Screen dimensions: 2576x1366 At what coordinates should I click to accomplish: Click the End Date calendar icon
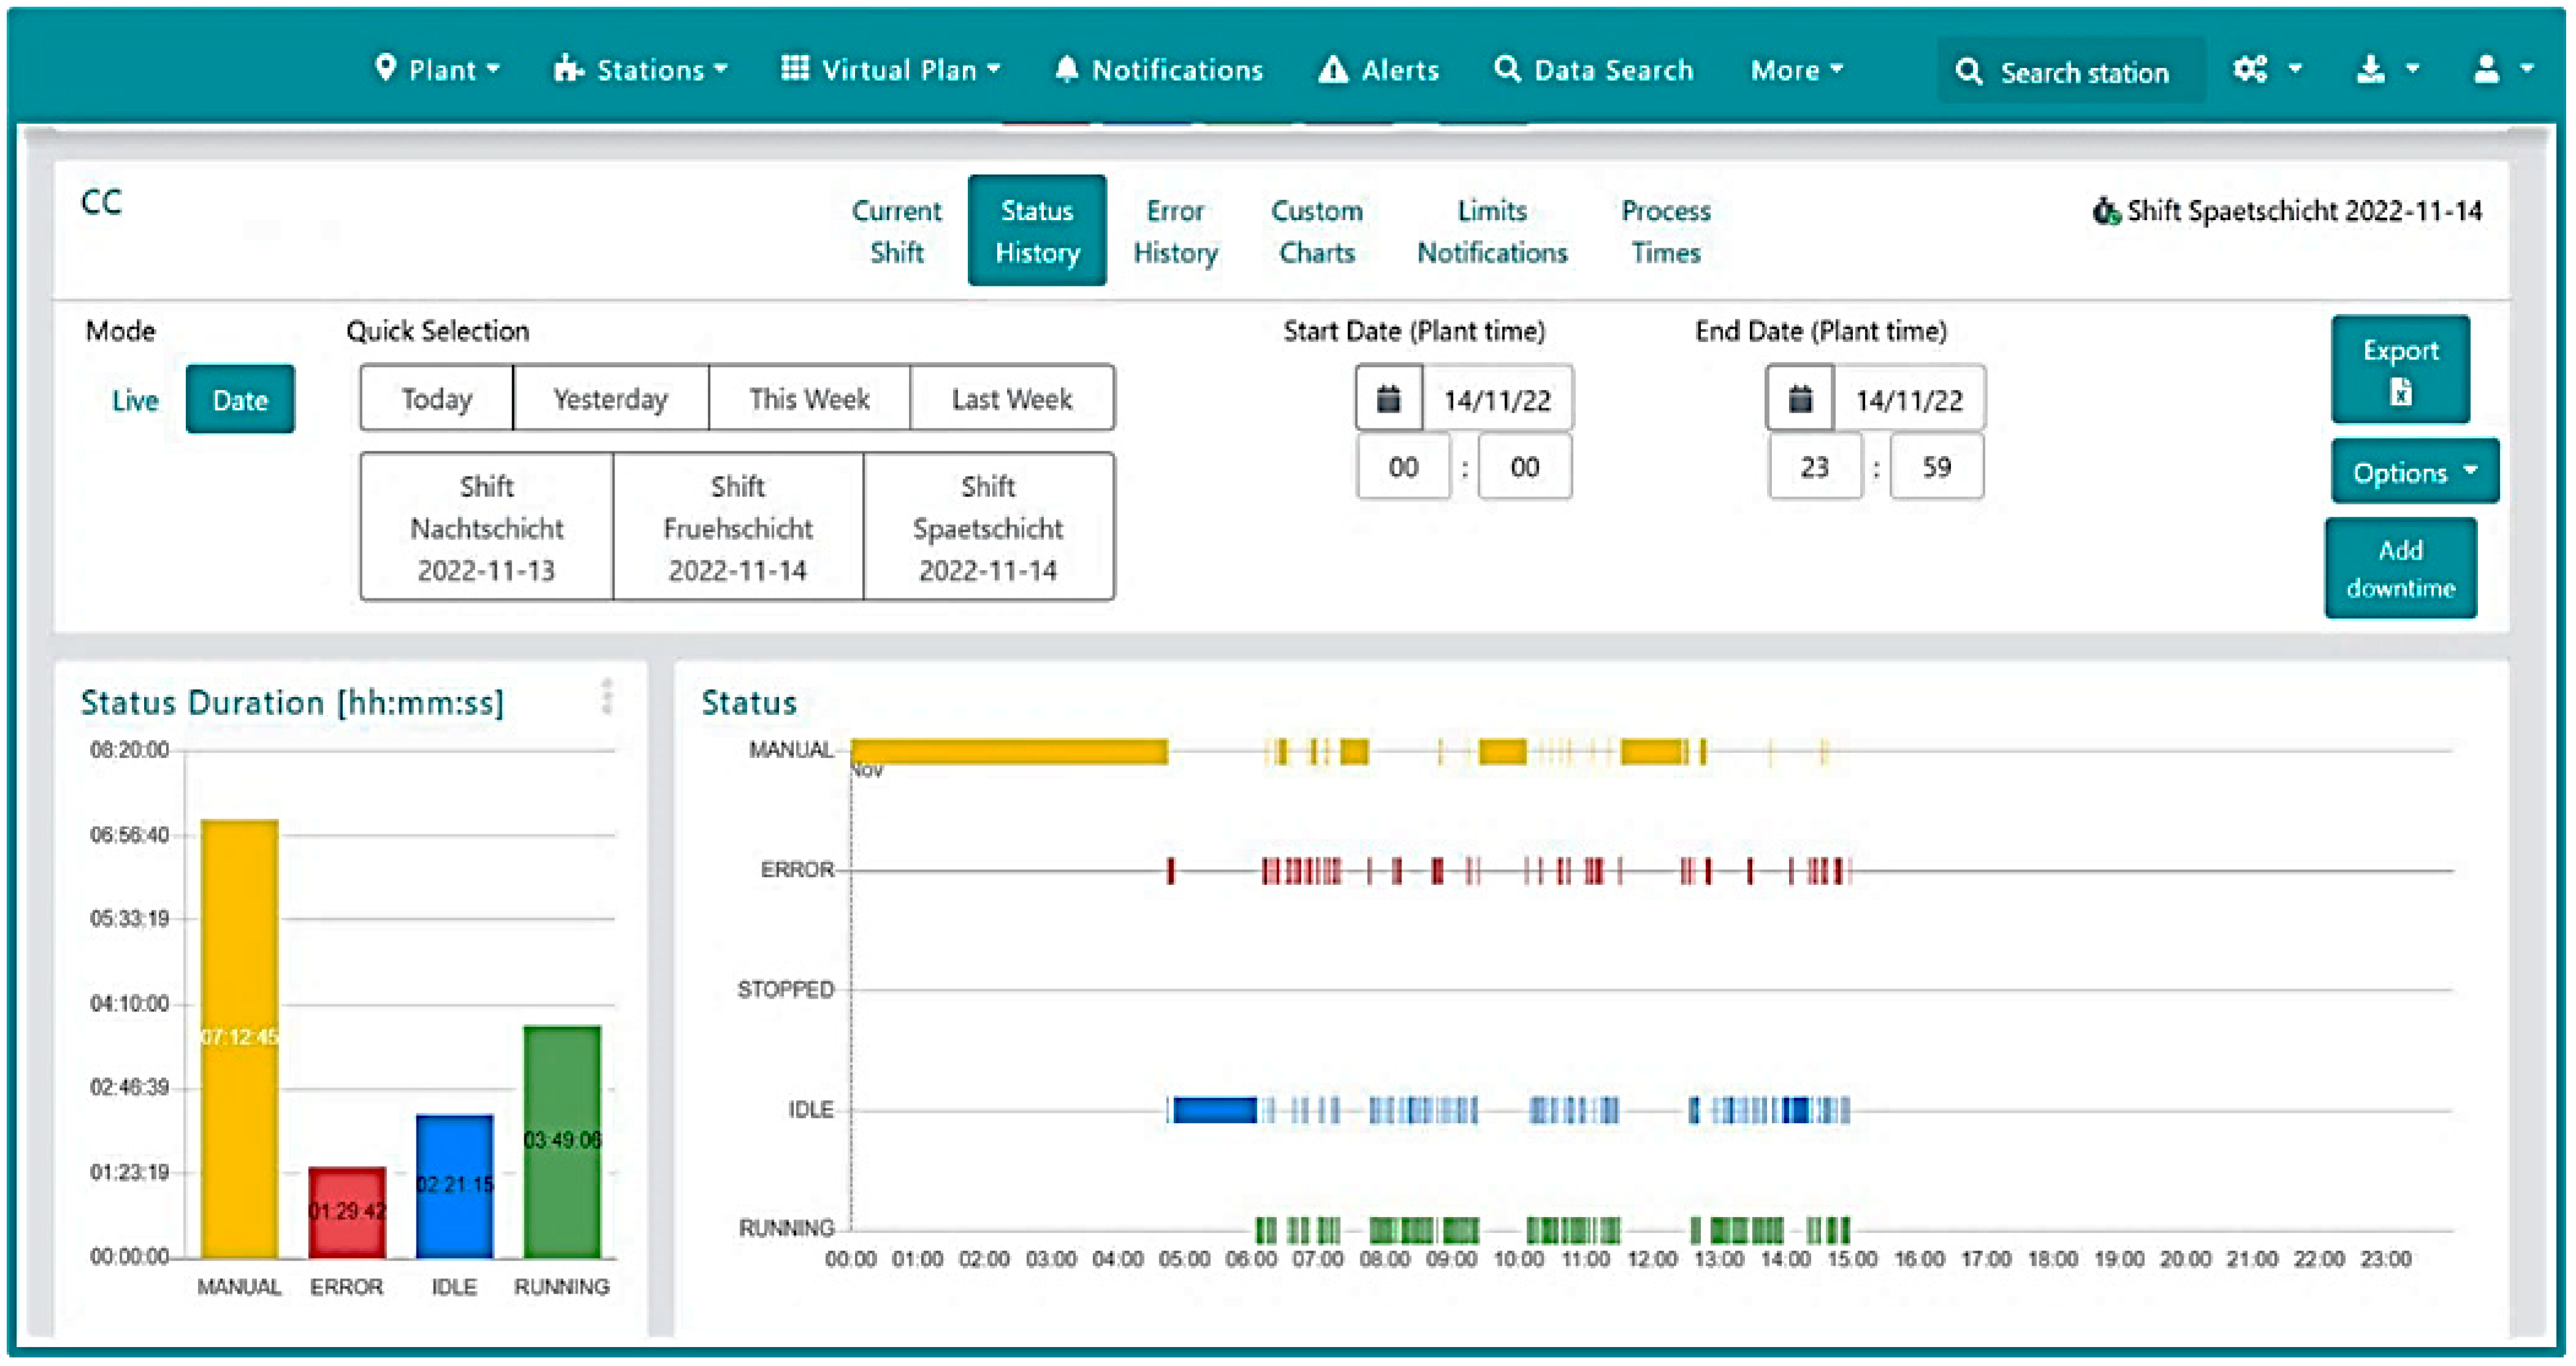click(x=1799, y=400)
